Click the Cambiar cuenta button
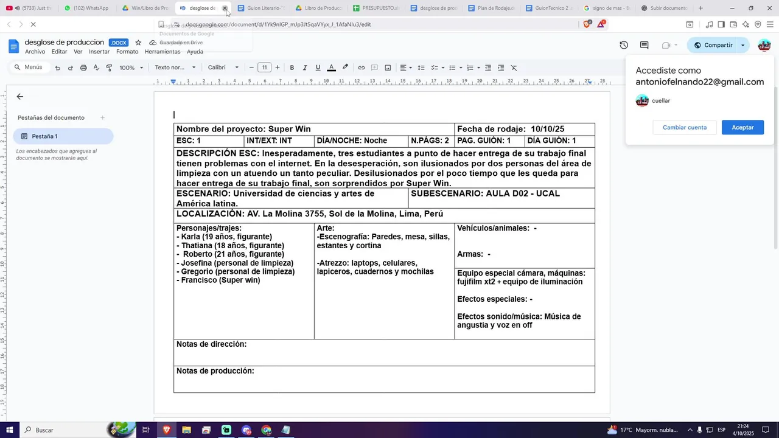The image size is (779, 438). (685, 127)
